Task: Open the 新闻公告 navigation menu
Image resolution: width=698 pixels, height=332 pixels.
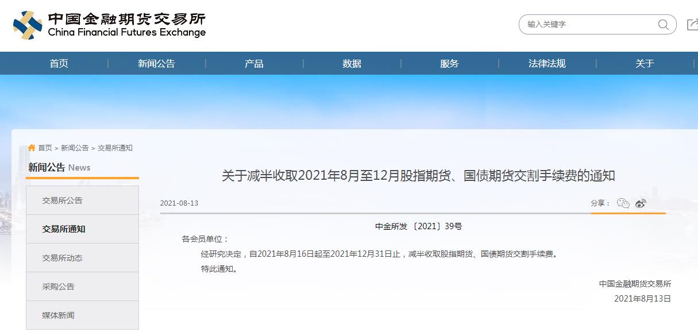Action: (x=156, y=64)
